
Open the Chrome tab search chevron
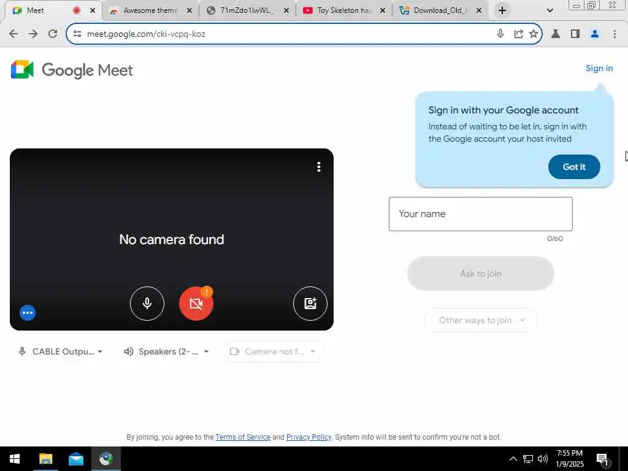point(550,10)
